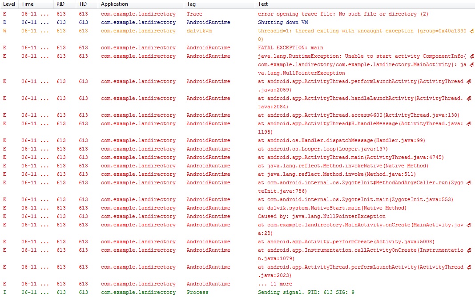Screen dimensions: 475x297
Task: Click the "ZygoteInit.main(ZygoteInit.java:553)" line
Action: [x=356, y=200]
